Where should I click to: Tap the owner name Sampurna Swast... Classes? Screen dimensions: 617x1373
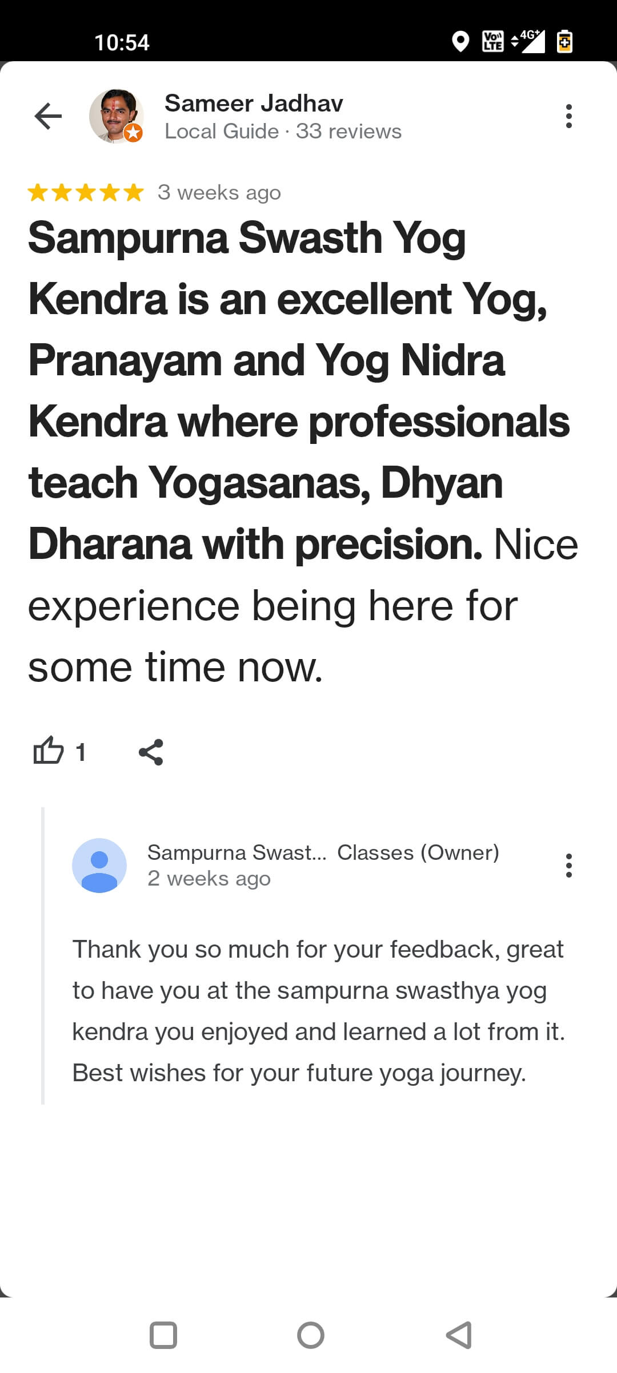click(323, 852)
